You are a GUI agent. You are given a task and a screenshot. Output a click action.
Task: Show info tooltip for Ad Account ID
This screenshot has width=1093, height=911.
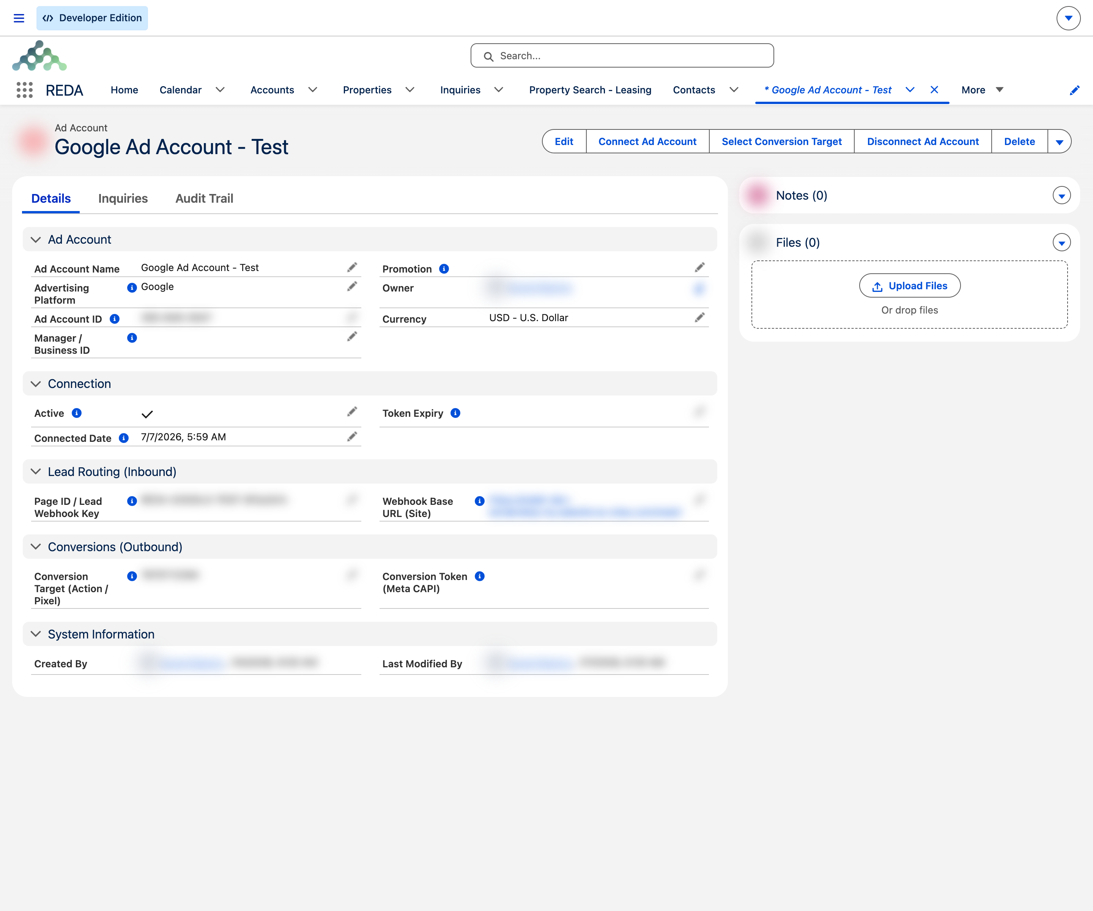pyautogui.click(x=115, y=318)
